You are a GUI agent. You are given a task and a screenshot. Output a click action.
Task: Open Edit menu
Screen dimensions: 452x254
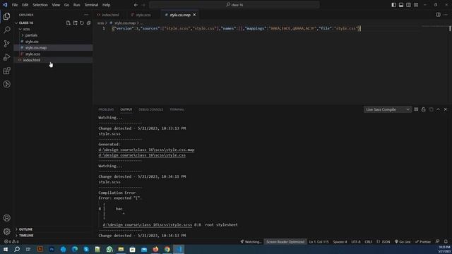tap(25, 5)
